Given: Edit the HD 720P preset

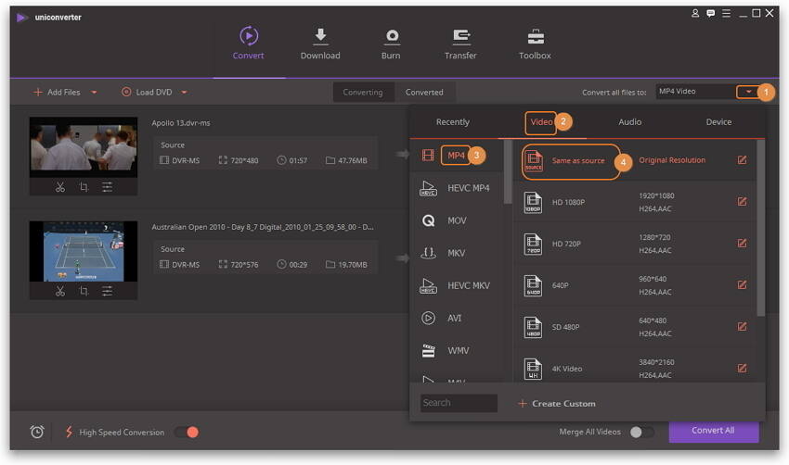Looking at the screenshot, I should tap(743, 243).
